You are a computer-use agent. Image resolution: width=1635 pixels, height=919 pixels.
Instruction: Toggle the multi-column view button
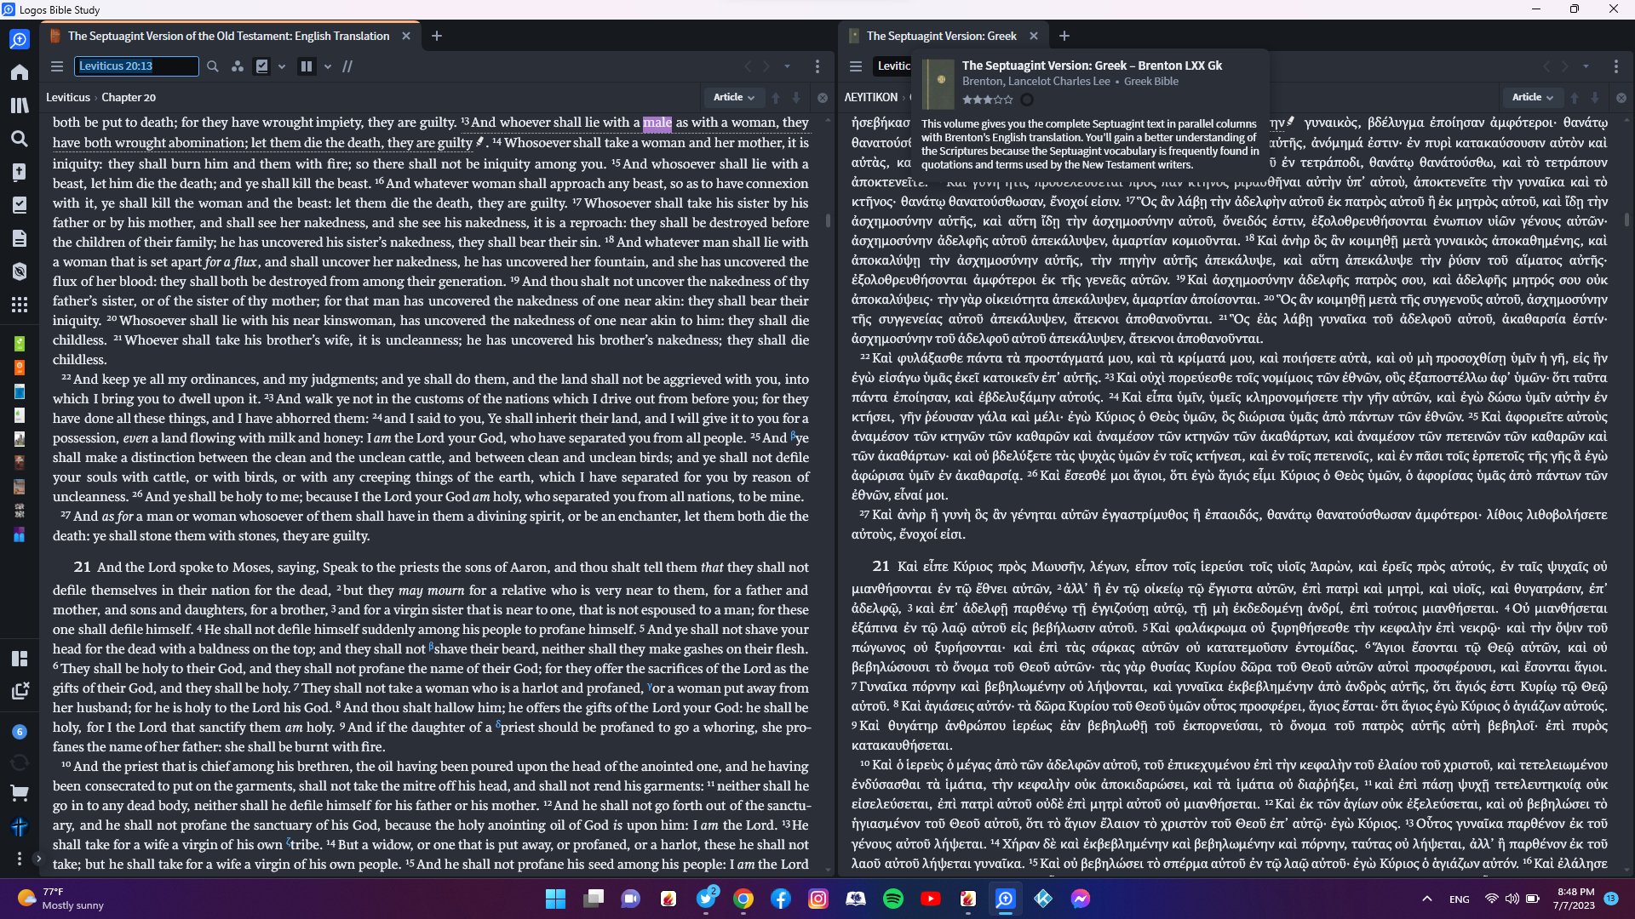tap(307, 66)
